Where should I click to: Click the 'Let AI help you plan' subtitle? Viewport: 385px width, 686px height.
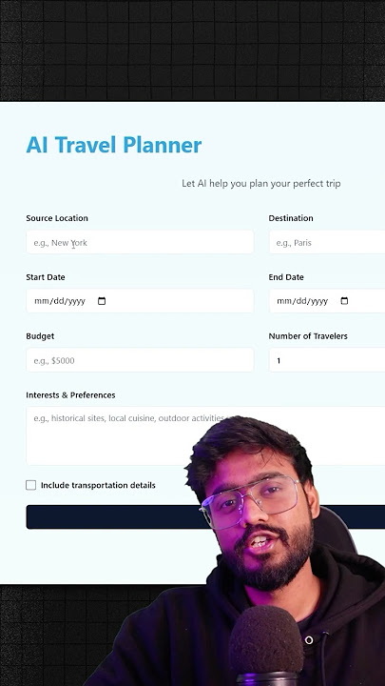pos(261,183)
